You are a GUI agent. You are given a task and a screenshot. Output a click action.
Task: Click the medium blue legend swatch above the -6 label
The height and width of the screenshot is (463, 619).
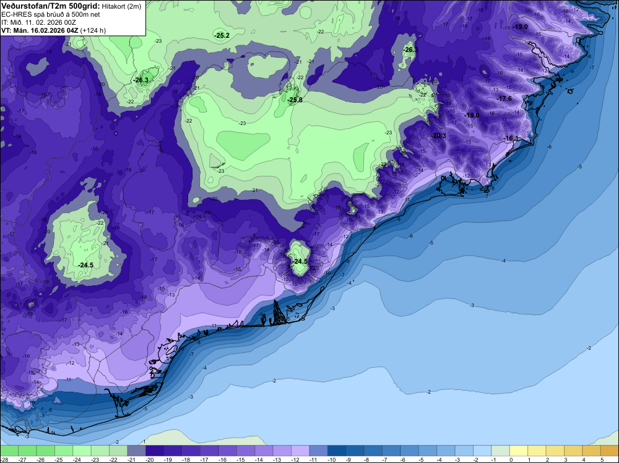pos(409,451)
